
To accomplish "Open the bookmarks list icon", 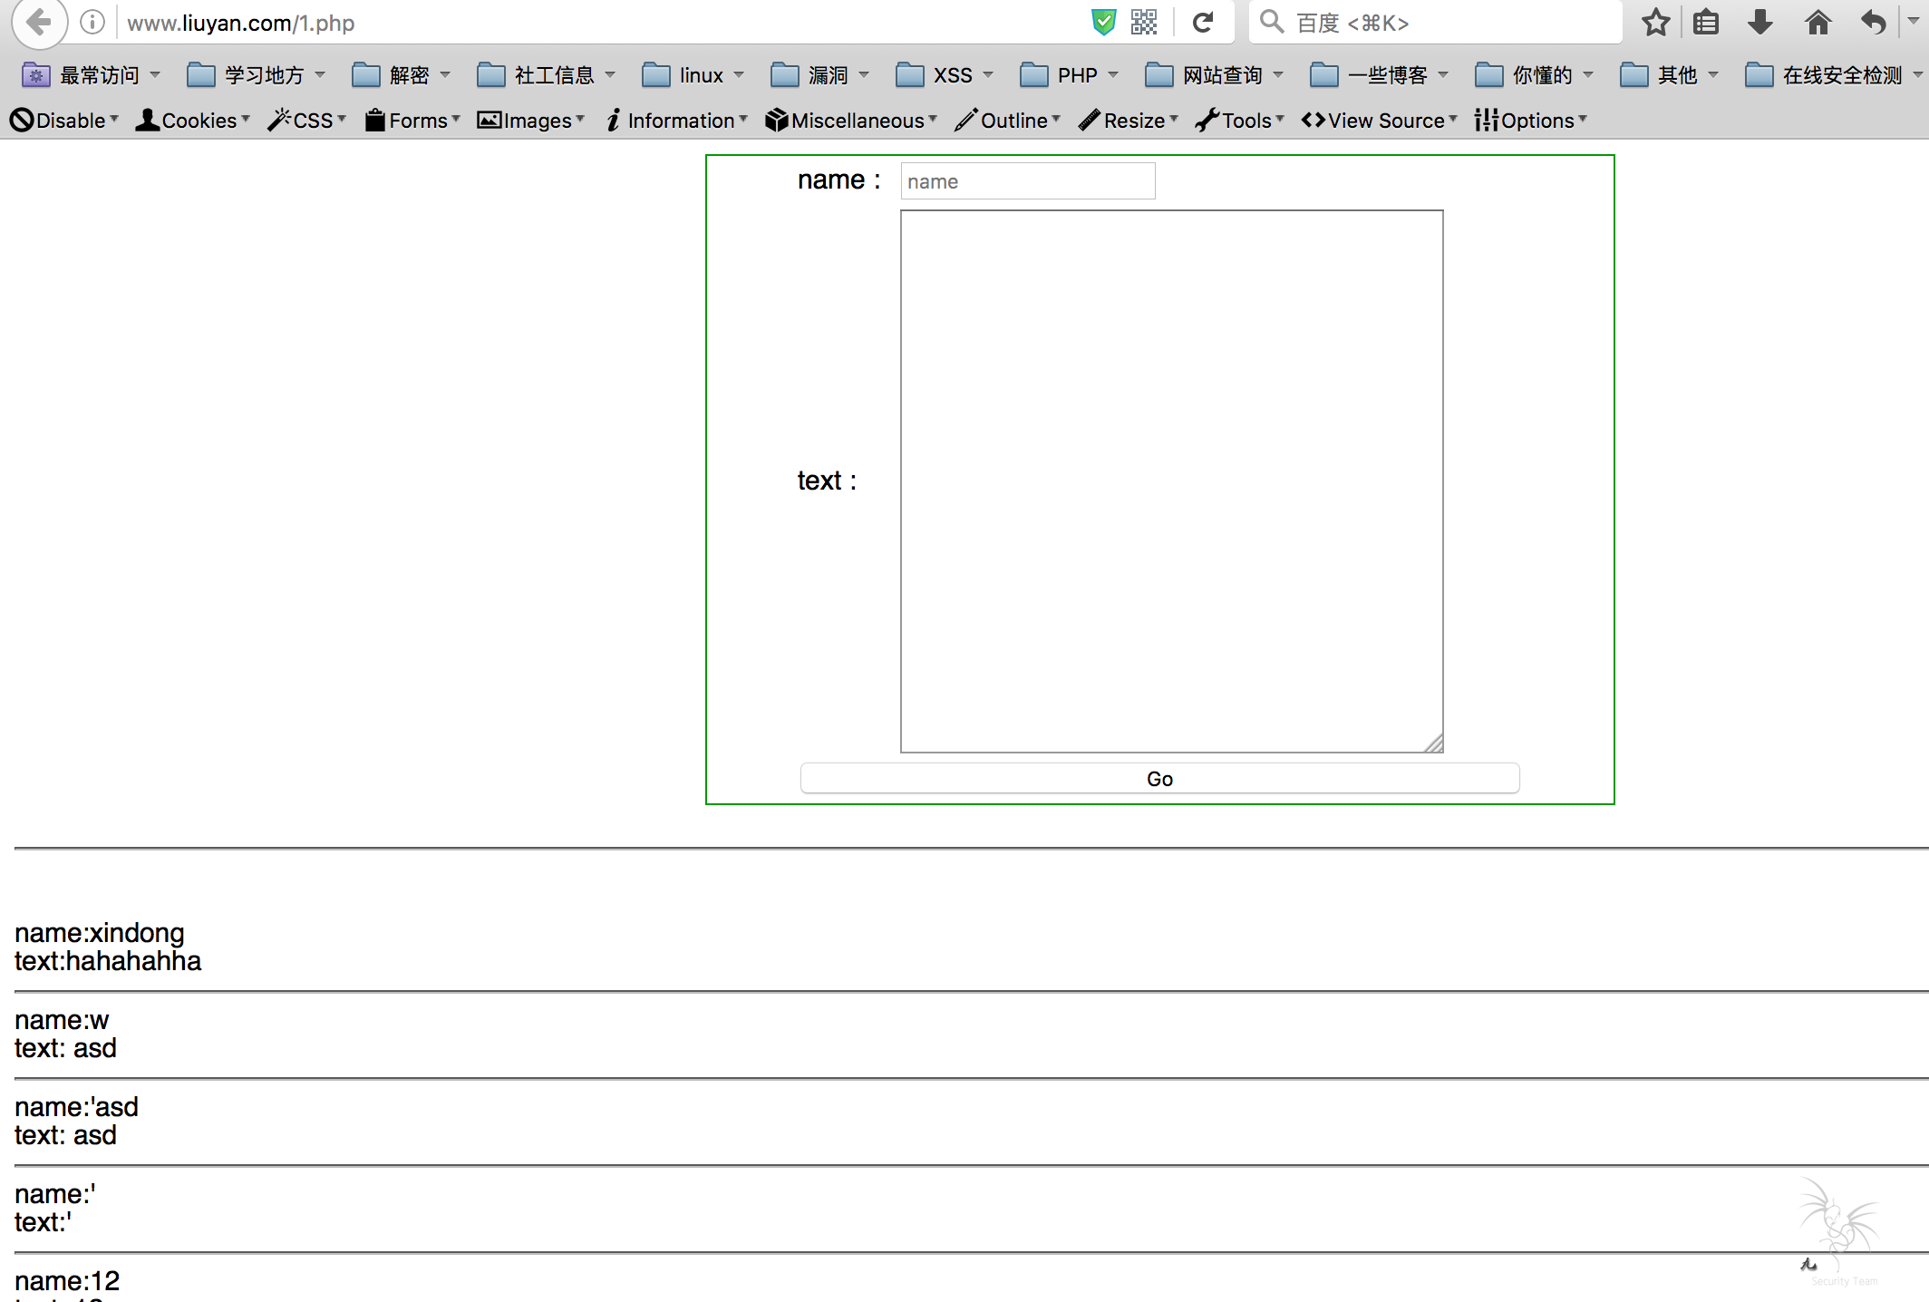I will (x=1706, y=22).
